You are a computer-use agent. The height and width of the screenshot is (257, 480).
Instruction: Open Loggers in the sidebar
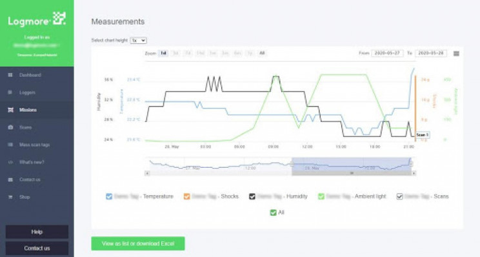click(x=37, y=92)
